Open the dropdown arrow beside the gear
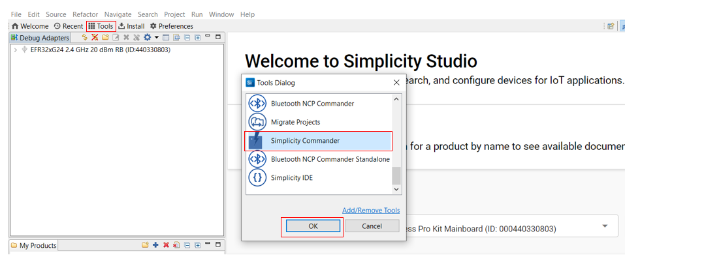 coord(156,37)
